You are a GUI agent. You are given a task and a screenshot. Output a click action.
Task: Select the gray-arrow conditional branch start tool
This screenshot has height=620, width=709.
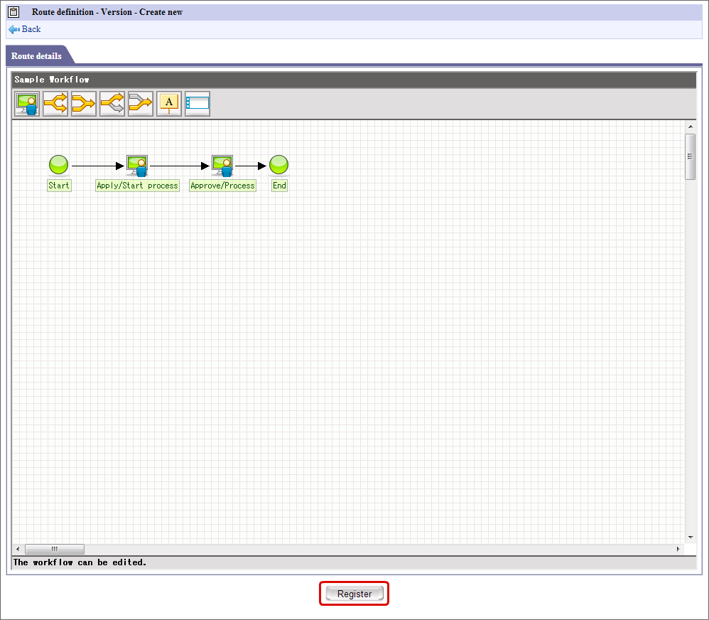pyautogui.click(x=112, y=104)
